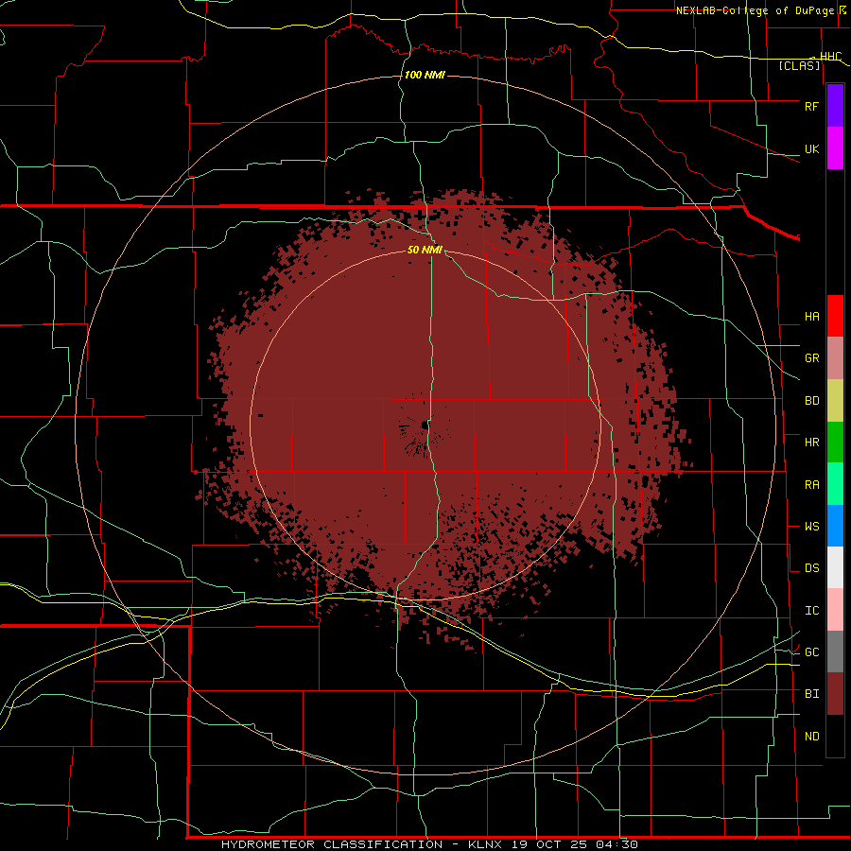Click the WS blue legend swatch
Viewport: 851px width, 851px height.
[x=835, y=526]
